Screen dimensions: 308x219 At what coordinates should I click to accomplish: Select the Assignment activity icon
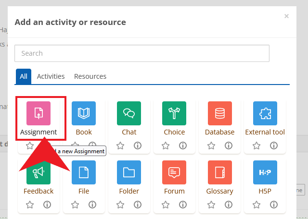click(x=38, y=113)
